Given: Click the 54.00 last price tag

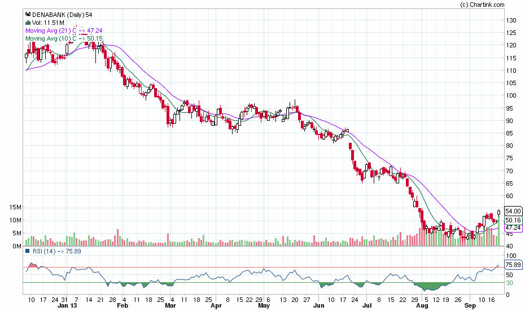Looking at the screenshot, I should tap(513, 211).
